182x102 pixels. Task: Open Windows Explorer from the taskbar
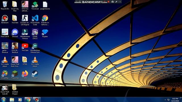pyautogui.click(x=12, y=100)
